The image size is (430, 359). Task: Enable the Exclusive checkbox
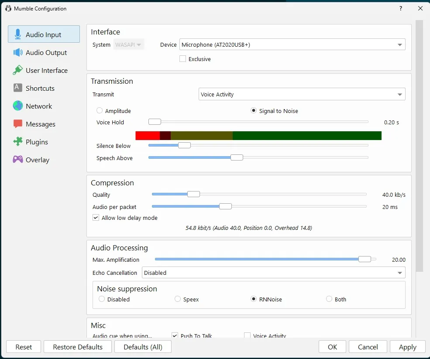183,59
